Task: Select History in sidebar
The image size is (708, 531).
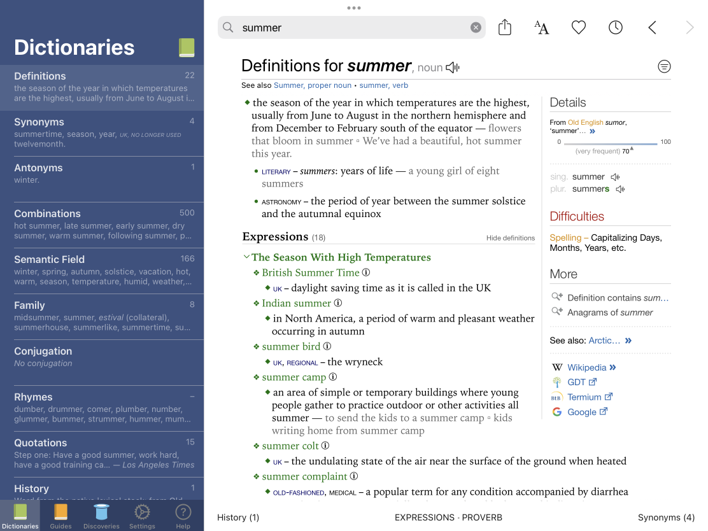Action: pos(102,489)
